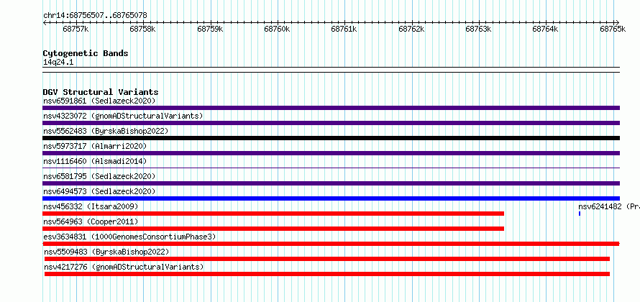Screen dimensions: 640x302
Task: Click the nsv5509483 (ByrskaBishop2022) label
Action: click(106, 252)
